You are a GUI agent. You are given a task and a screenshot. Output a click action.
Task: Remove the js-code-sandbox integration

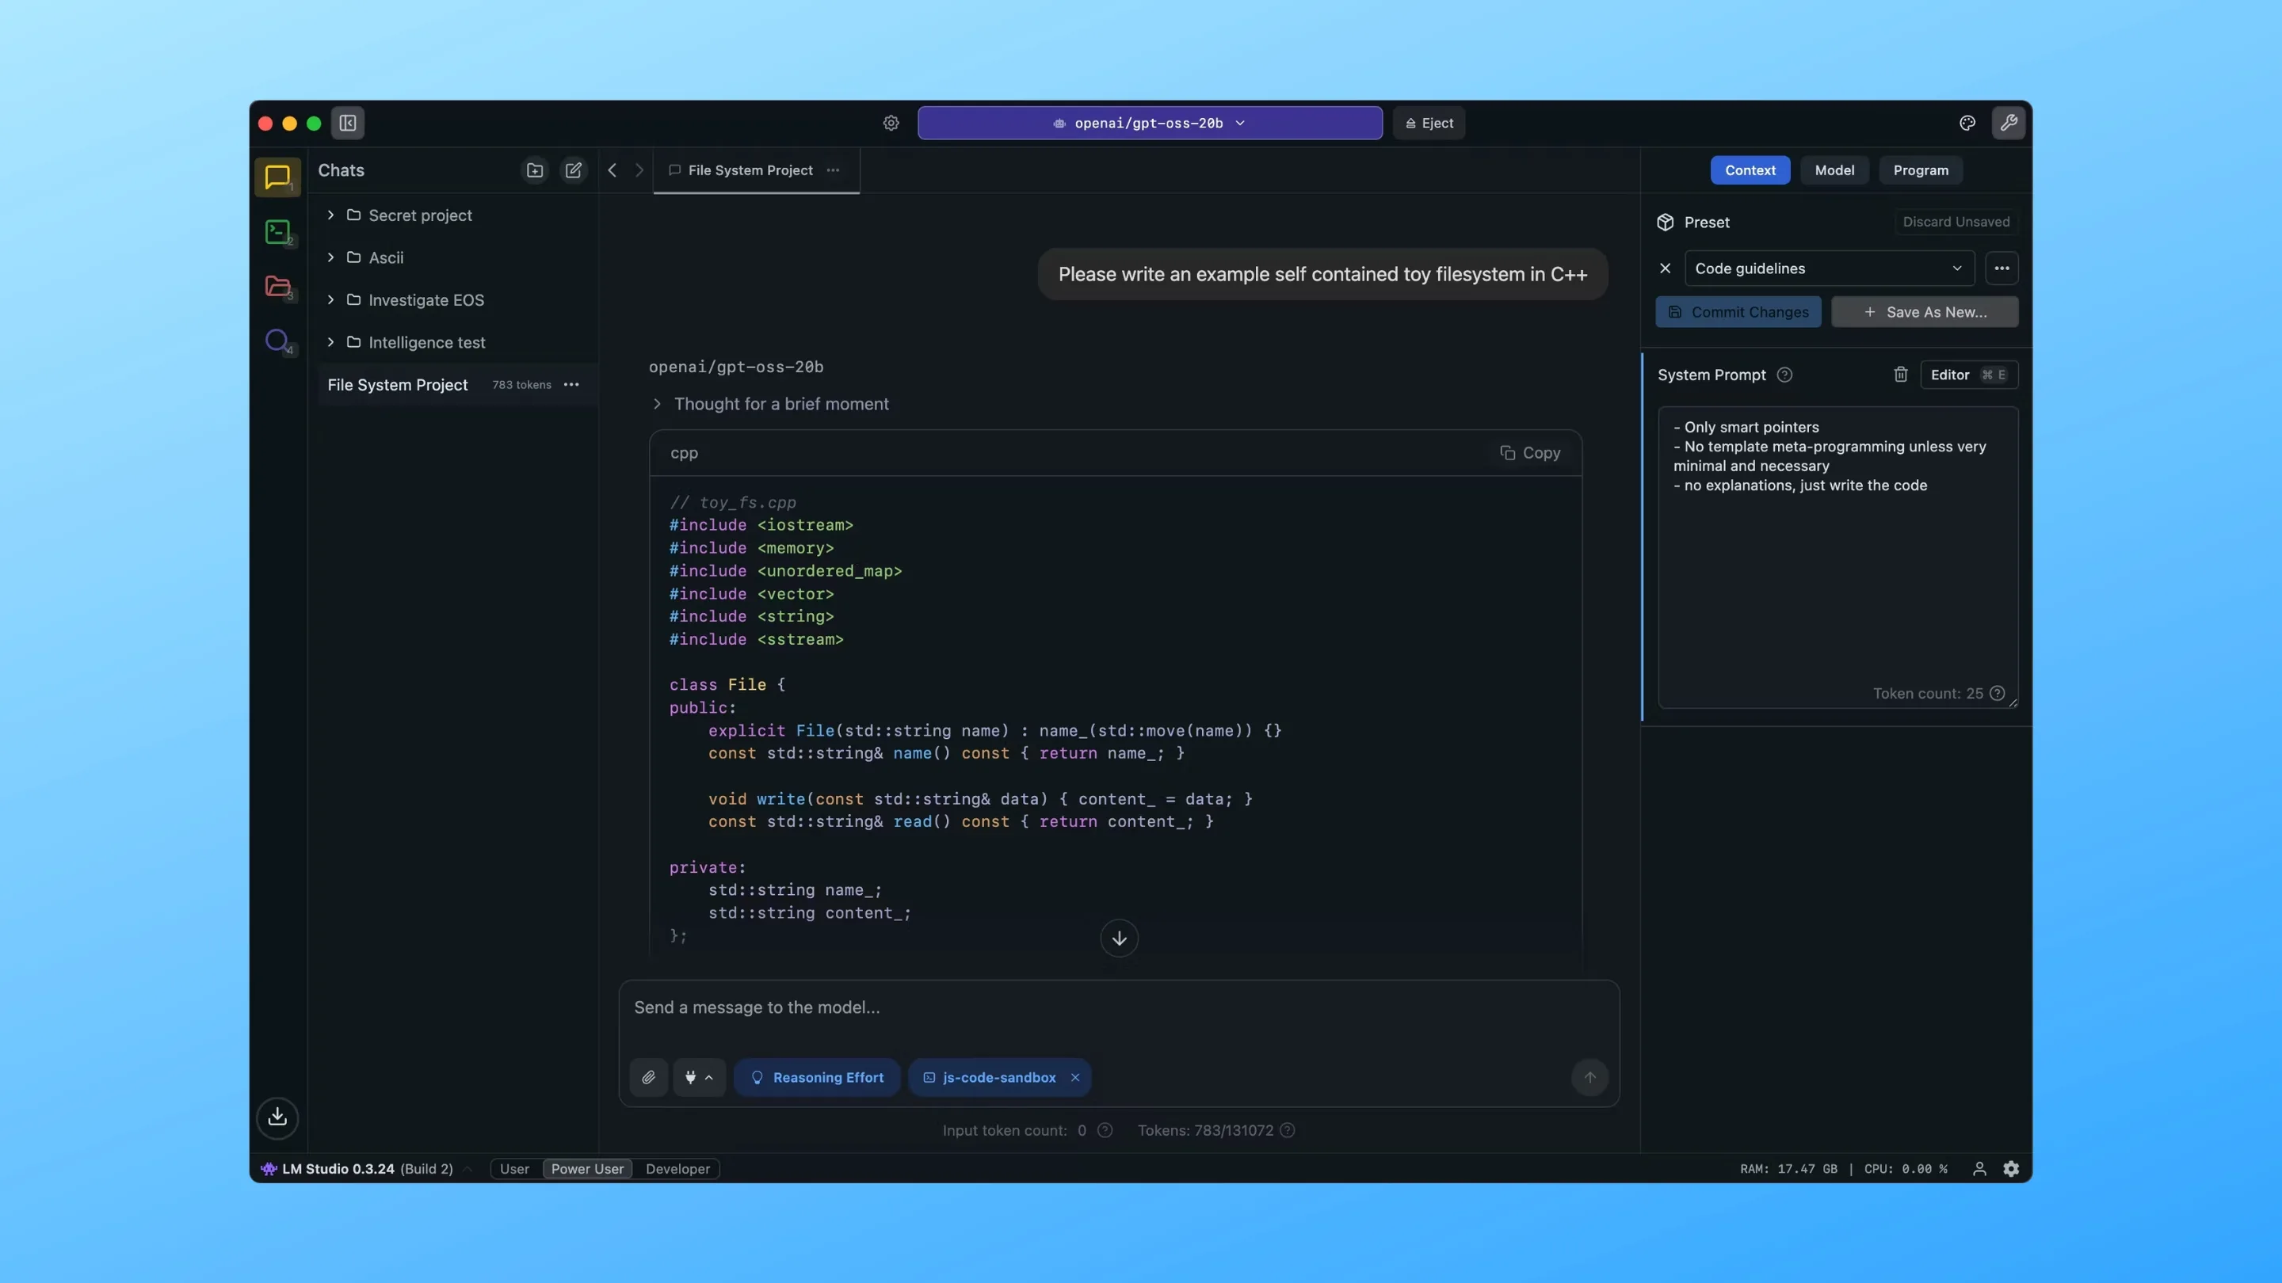[1074, 1078]
